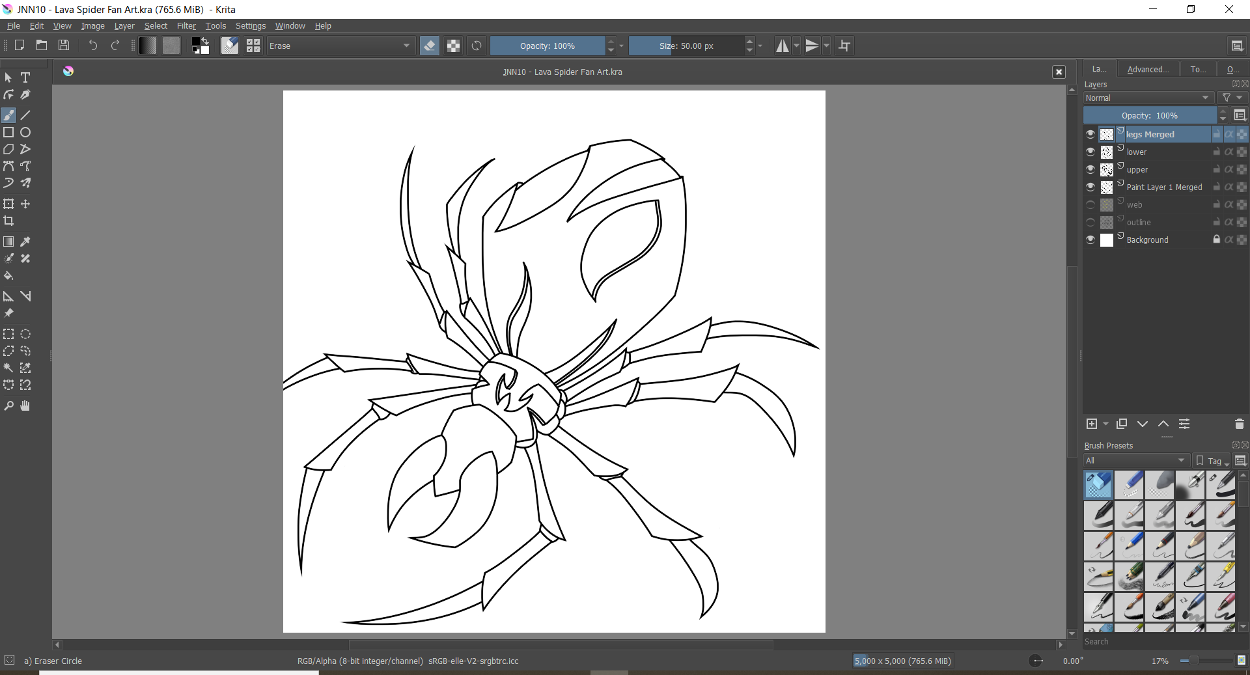Select the Transform tool

8,204
